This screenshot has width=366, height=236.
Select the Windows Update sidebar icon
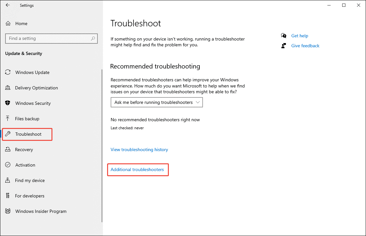[8, 72]
